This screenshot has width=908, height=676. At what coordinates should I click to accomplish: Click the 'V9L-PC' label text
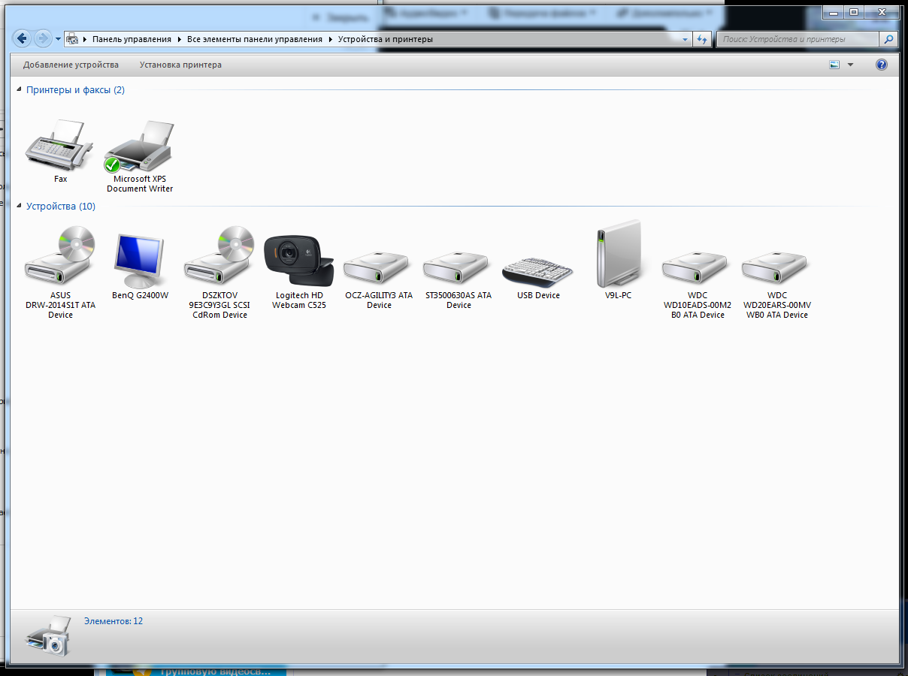(618, 295)
